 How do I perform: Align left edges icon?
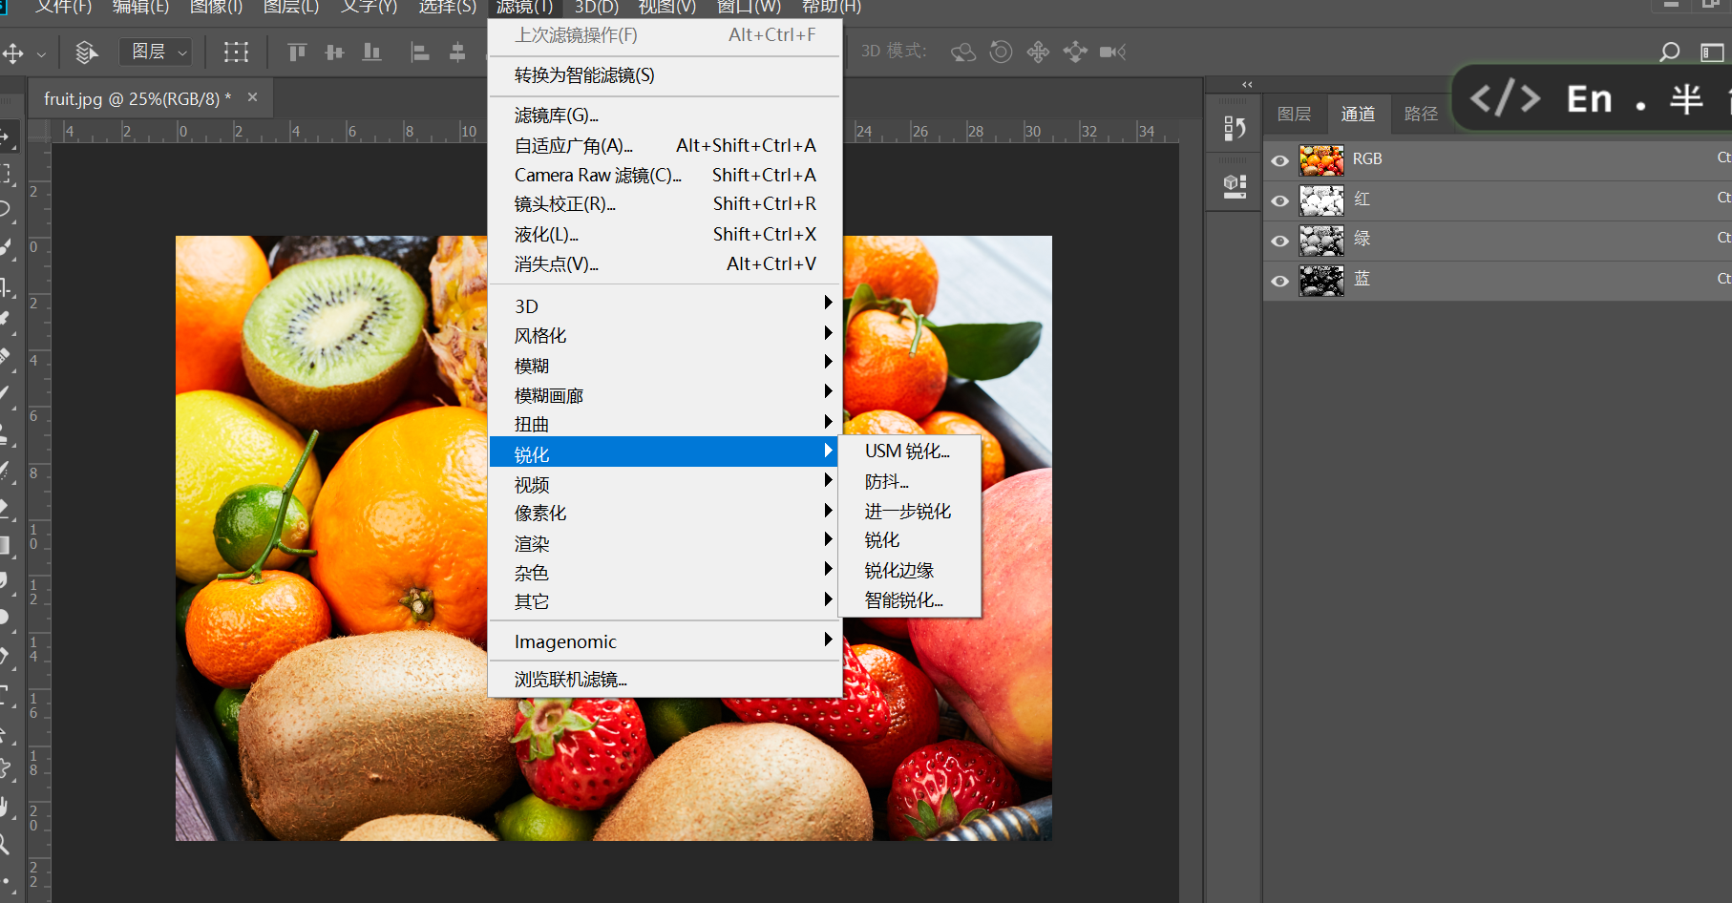click(419, 52)
